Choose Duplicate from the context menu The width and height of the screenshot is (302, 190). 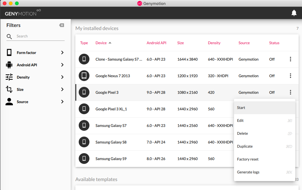(x=264, y=146)
